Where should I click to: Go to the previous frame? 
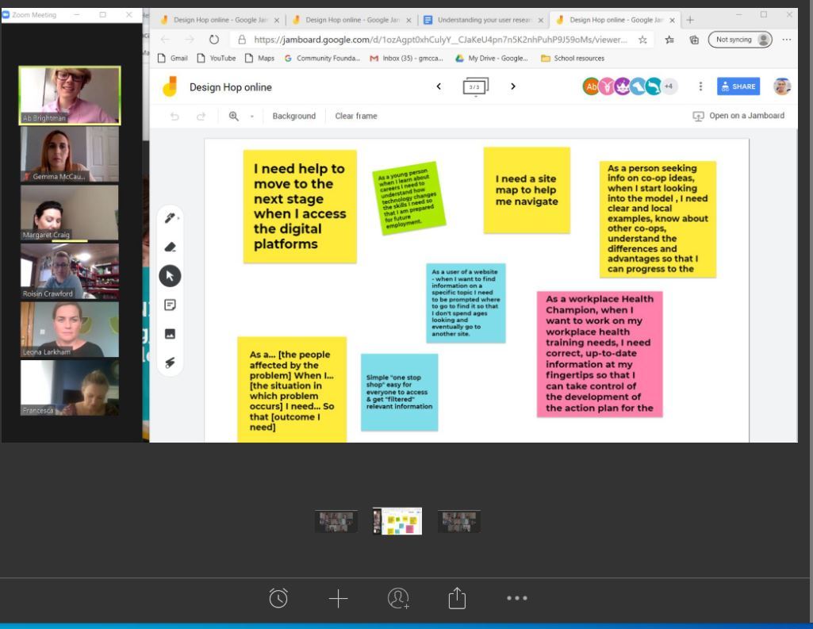click(x=439, y=87)
